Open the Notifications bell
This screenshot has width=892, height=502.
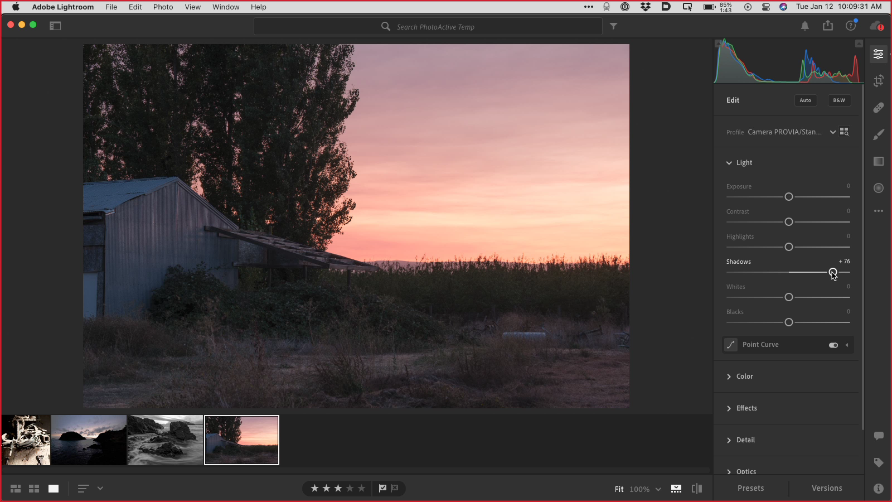(805, 26)
